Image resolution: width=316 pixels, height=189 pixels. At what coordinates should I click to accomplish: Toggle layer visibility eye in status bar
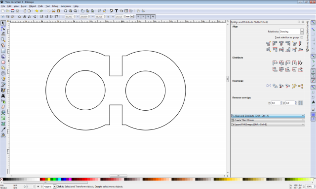point(38,187)
